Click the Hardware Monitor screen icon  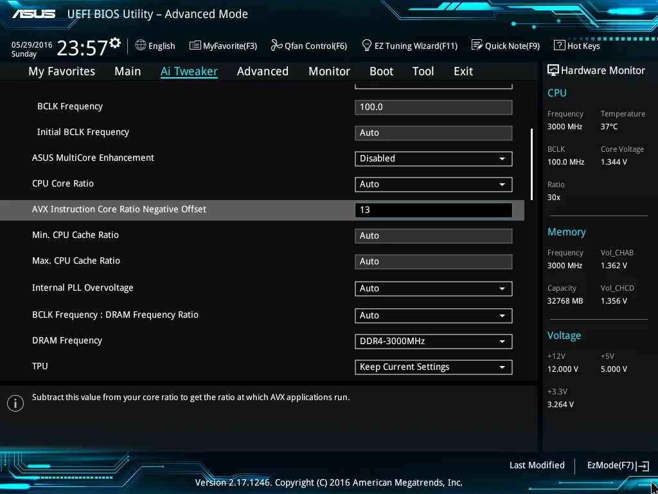tap(553, 70)
